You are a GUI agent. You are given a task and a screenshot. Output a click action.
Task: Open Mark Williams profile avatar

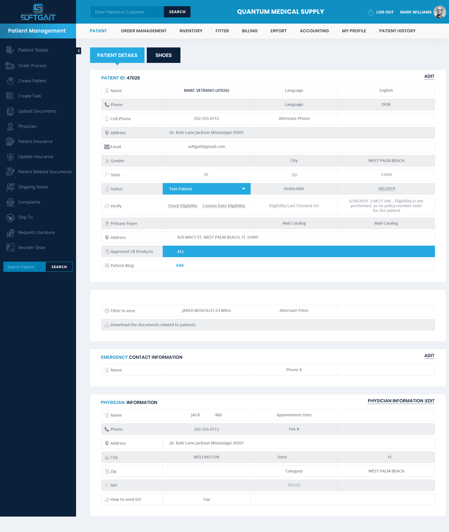[439, 12]
